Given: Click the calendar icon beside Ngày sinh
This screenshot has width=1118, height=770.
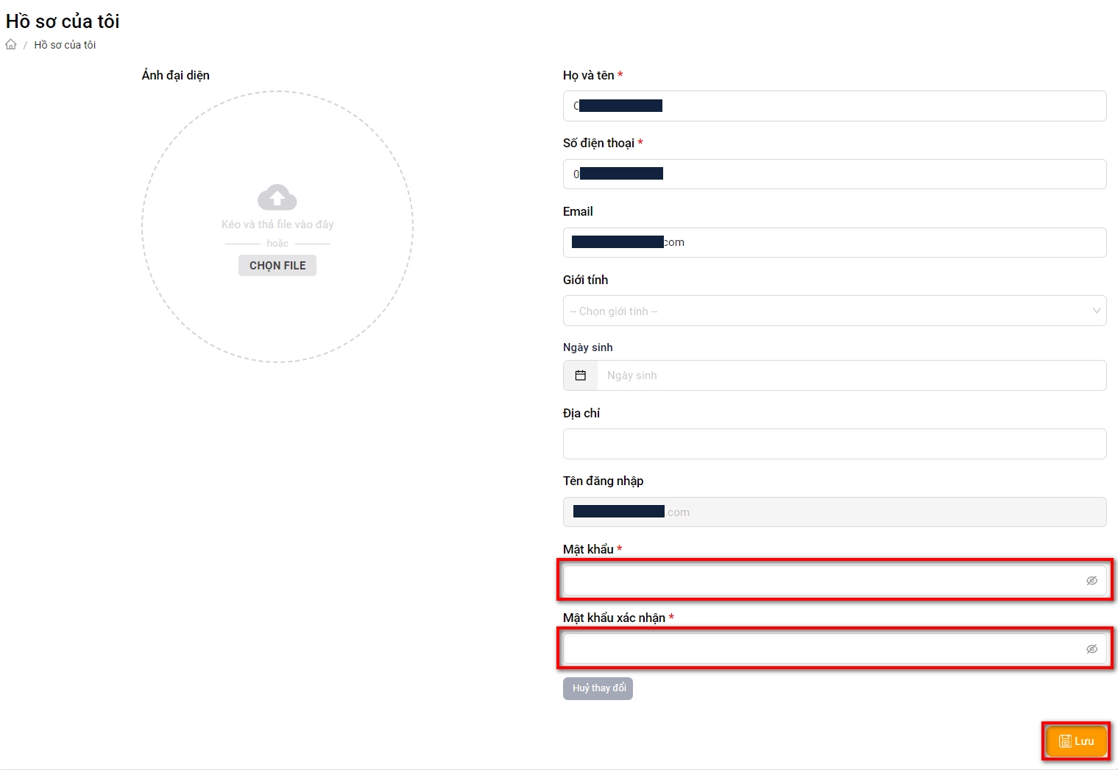Looking at the screenshot, I should 580,375.
